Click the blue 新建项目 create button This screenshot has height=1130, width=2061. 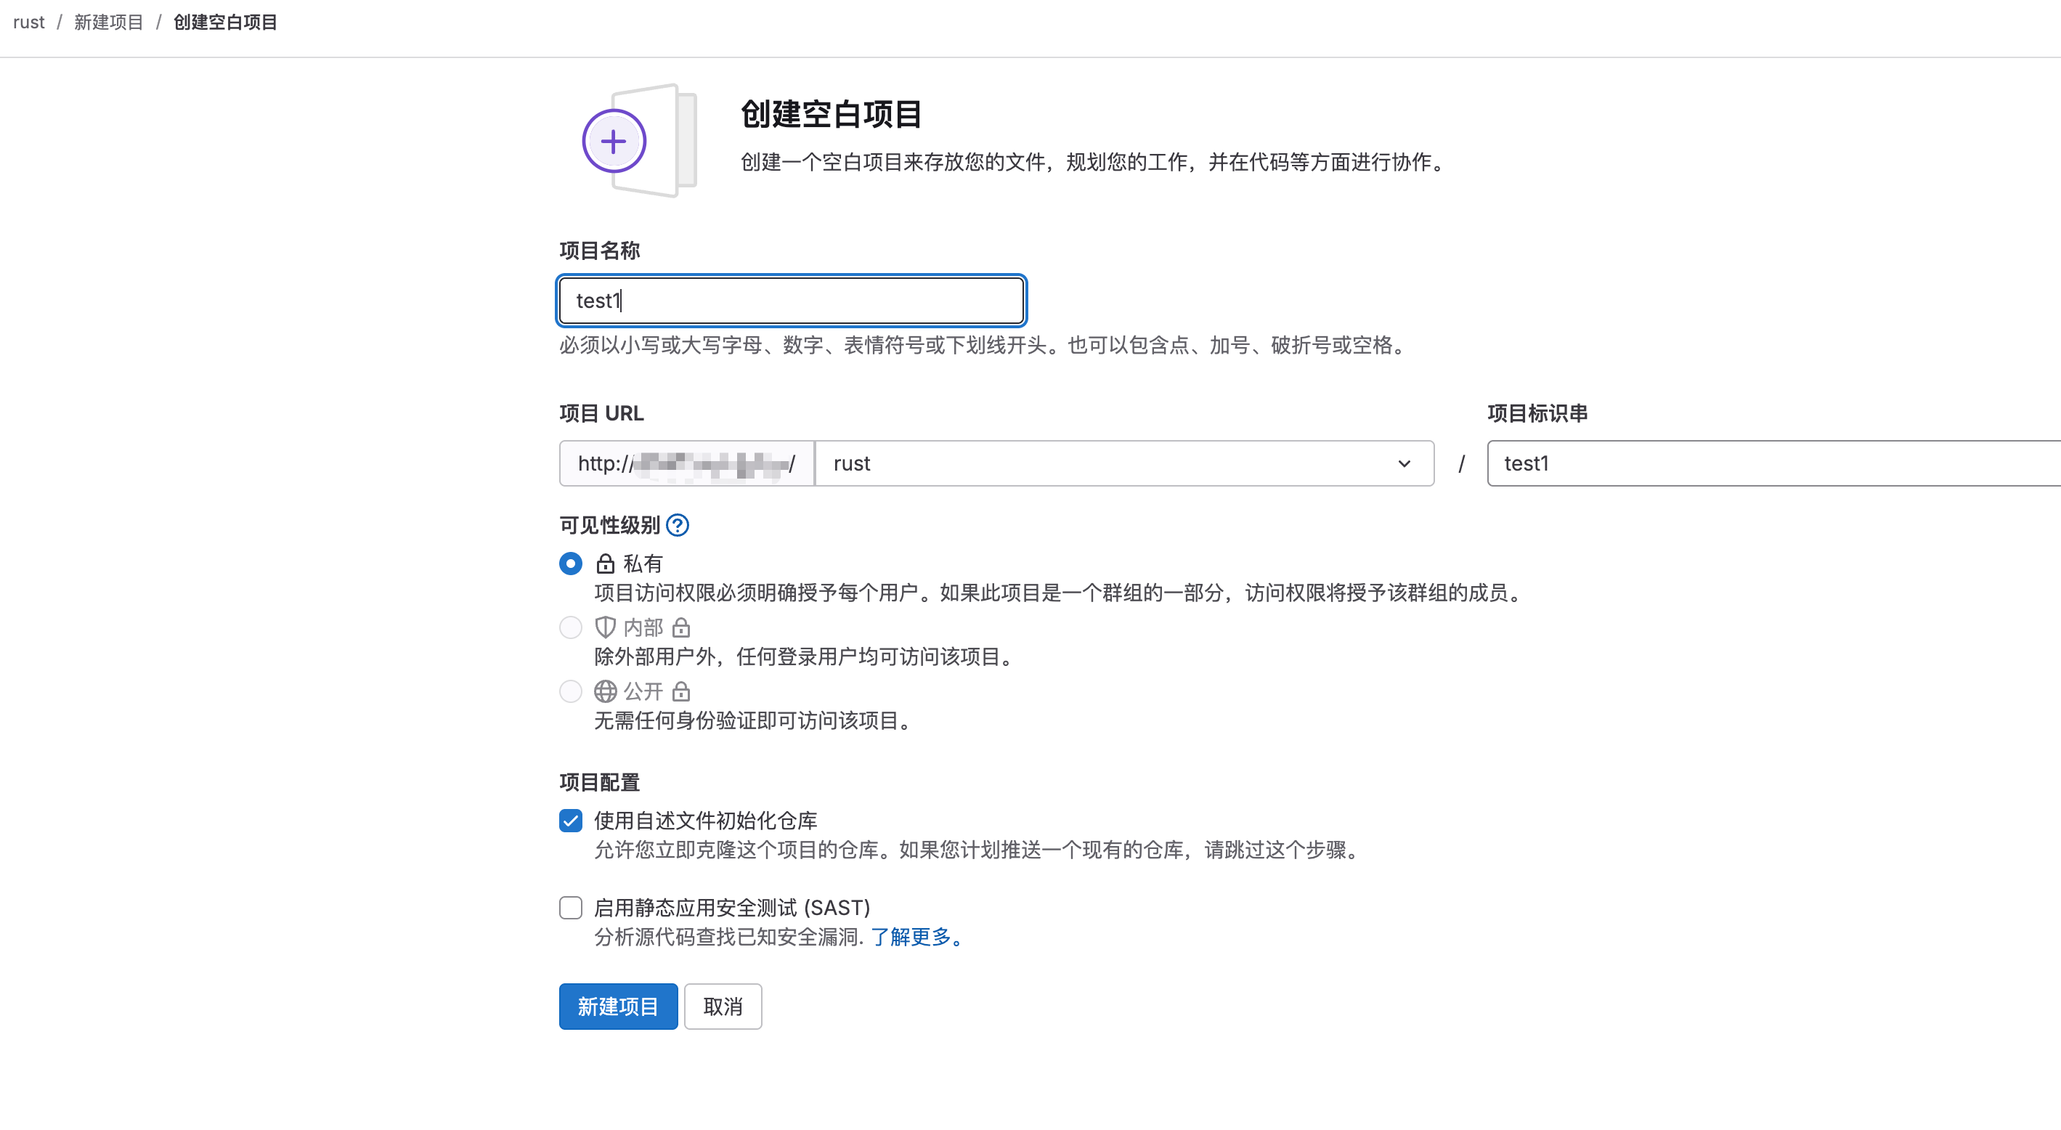[618, 1006]
